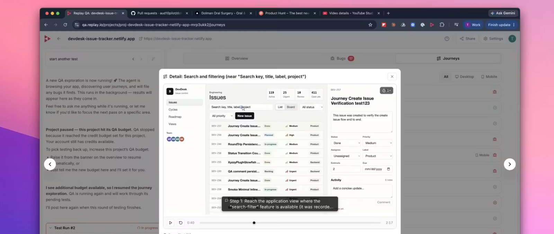Play the journey recording

coord(170,223)
